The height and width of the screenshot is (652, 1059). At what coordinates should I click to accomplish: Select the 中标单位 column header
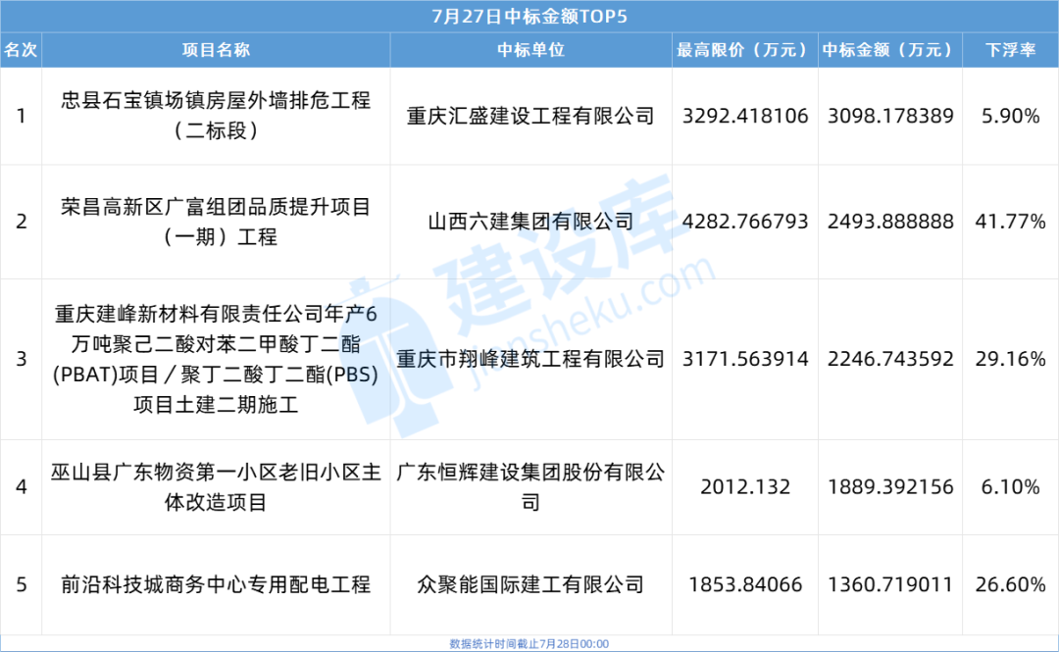530,50
